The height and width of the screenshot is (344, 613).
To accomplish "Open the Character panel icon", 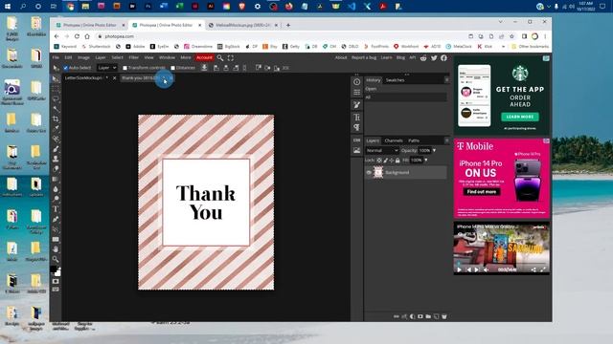I will pyautogui.click(x=357, y=117).
